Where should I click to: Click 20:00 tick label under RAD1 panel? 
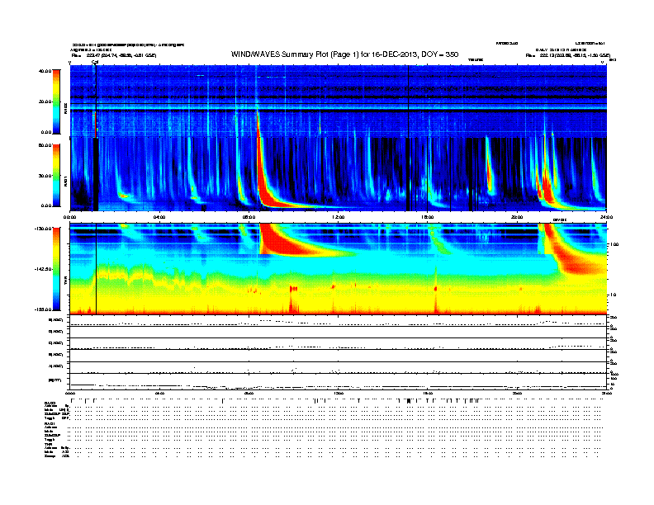coord(517,217)
